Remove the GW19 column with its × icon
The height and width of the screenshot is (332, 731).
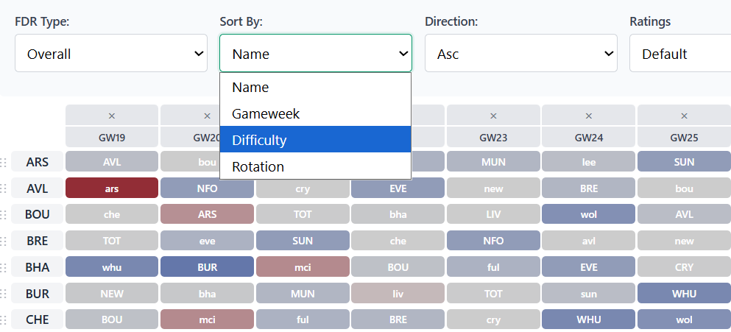[112, 116]
